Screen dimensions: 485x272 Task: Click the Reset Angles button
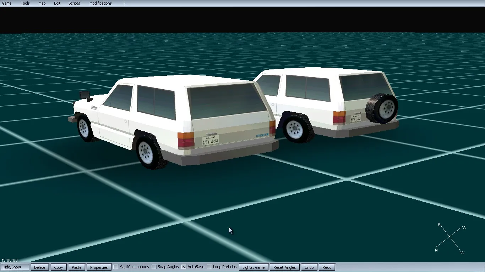pos(285,267)
